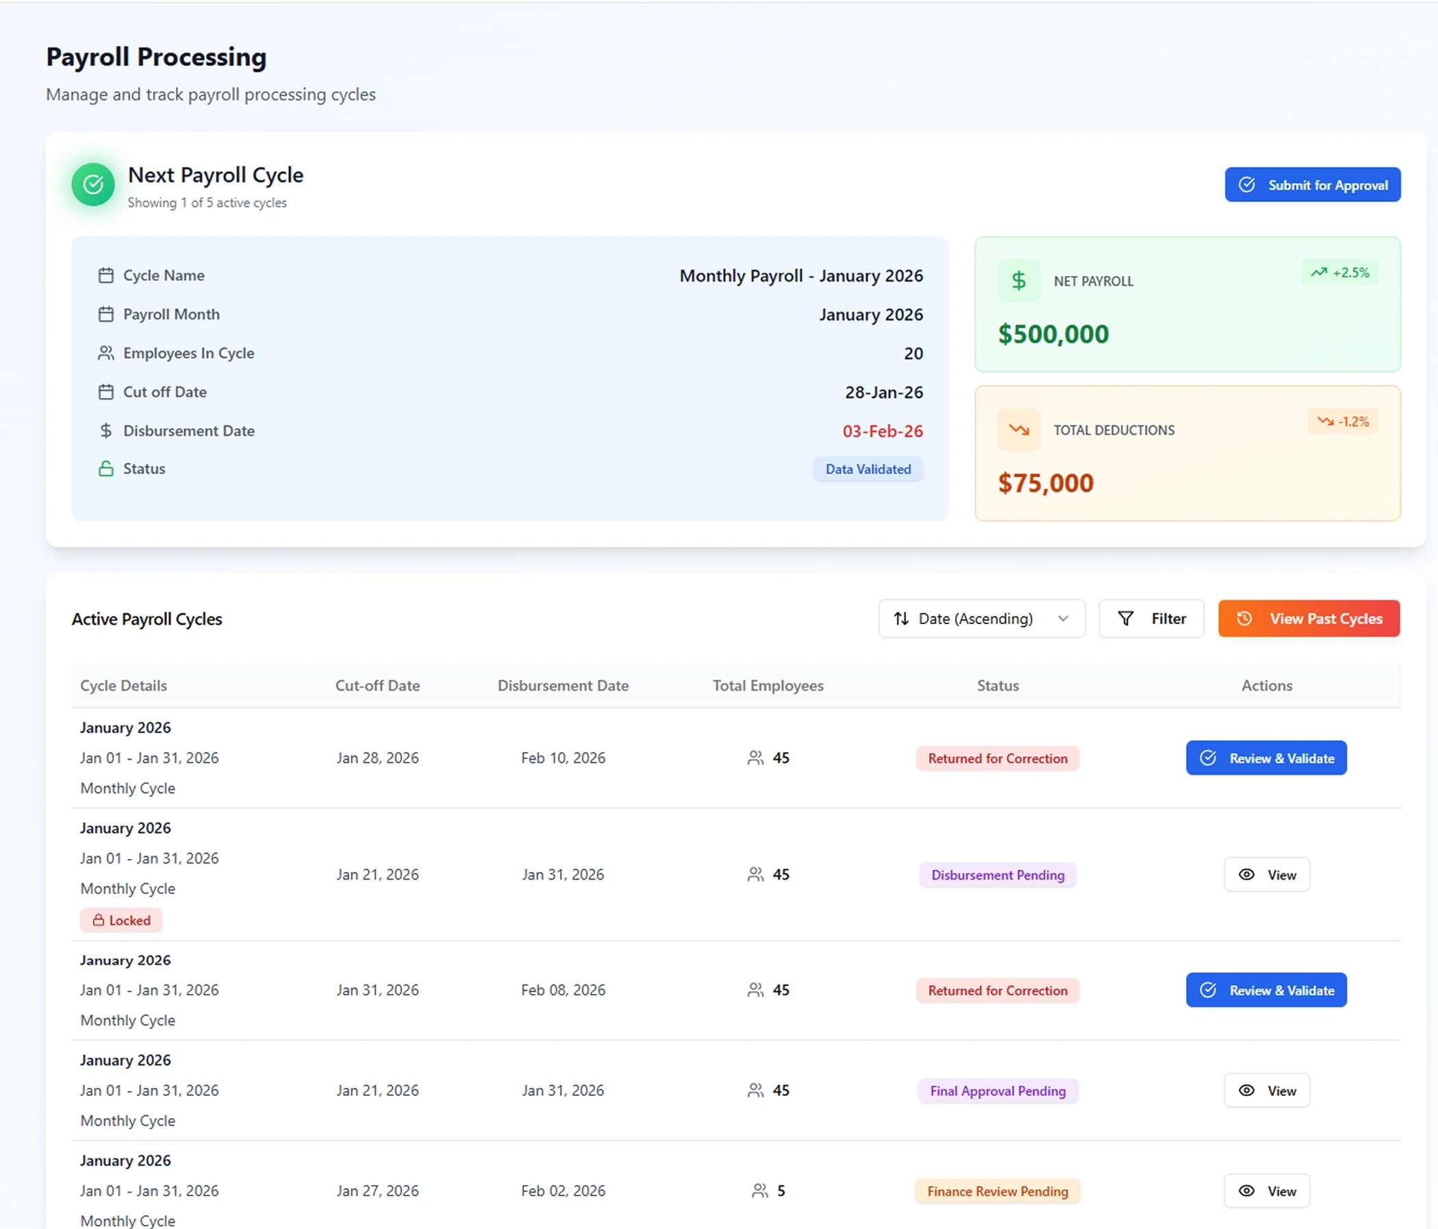Viewport: 1438px width, 1229px height.
Task: Submit the next payroll cycle for approval
Action: 1313,185
